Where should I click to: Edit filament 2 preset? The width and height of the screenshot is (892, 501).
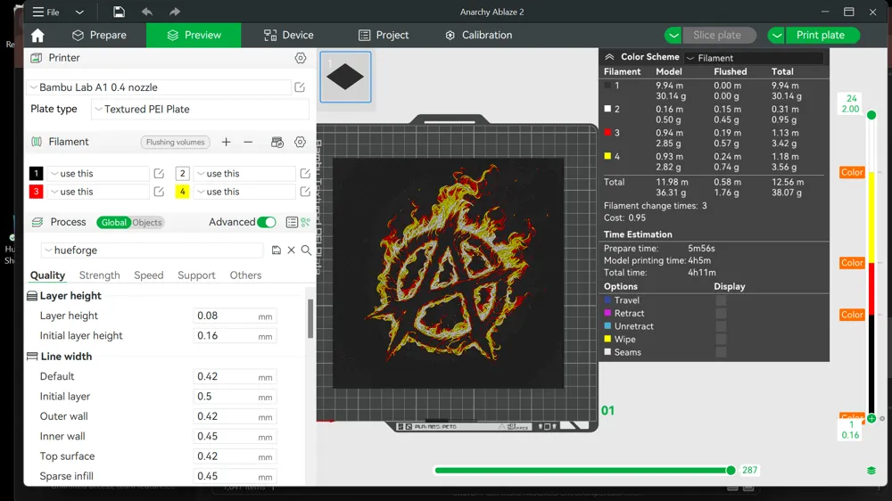(305, 174)
